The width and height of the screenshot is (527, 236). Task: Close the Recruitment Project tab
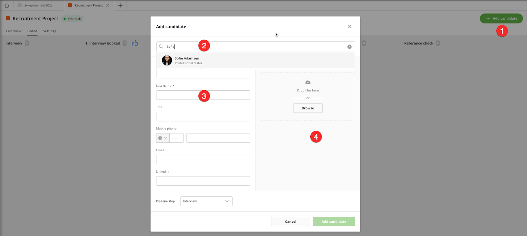point(108,5)
